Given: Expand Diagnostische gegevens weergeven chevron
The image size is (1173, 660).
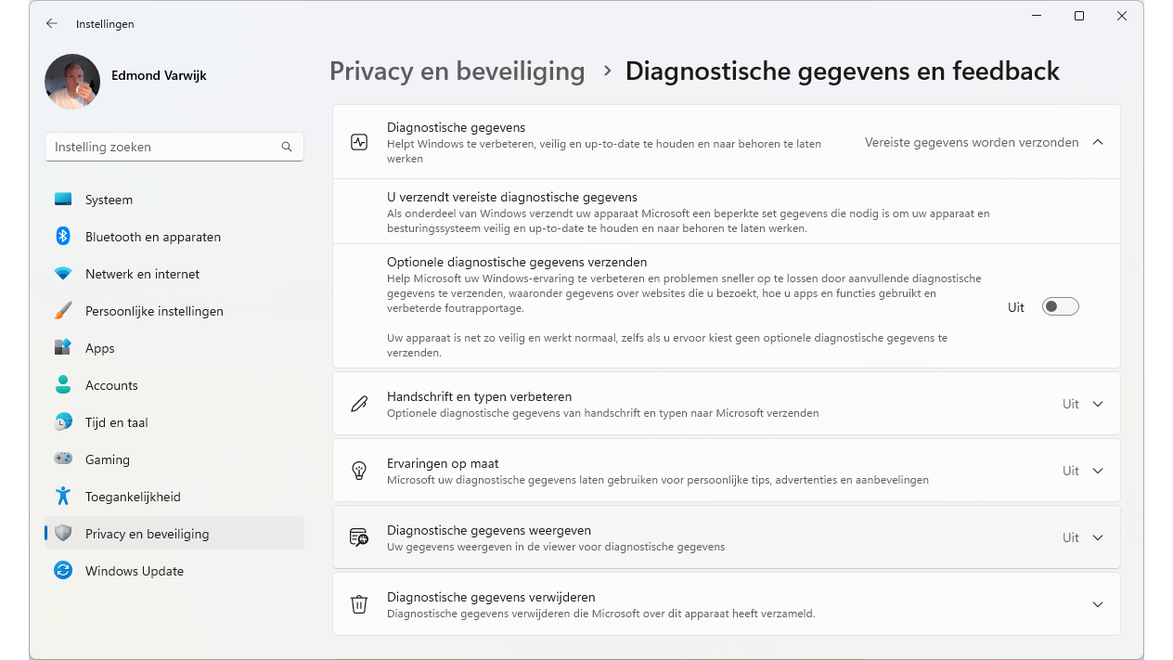Looking at the screenshot, I should [1098, 537].
